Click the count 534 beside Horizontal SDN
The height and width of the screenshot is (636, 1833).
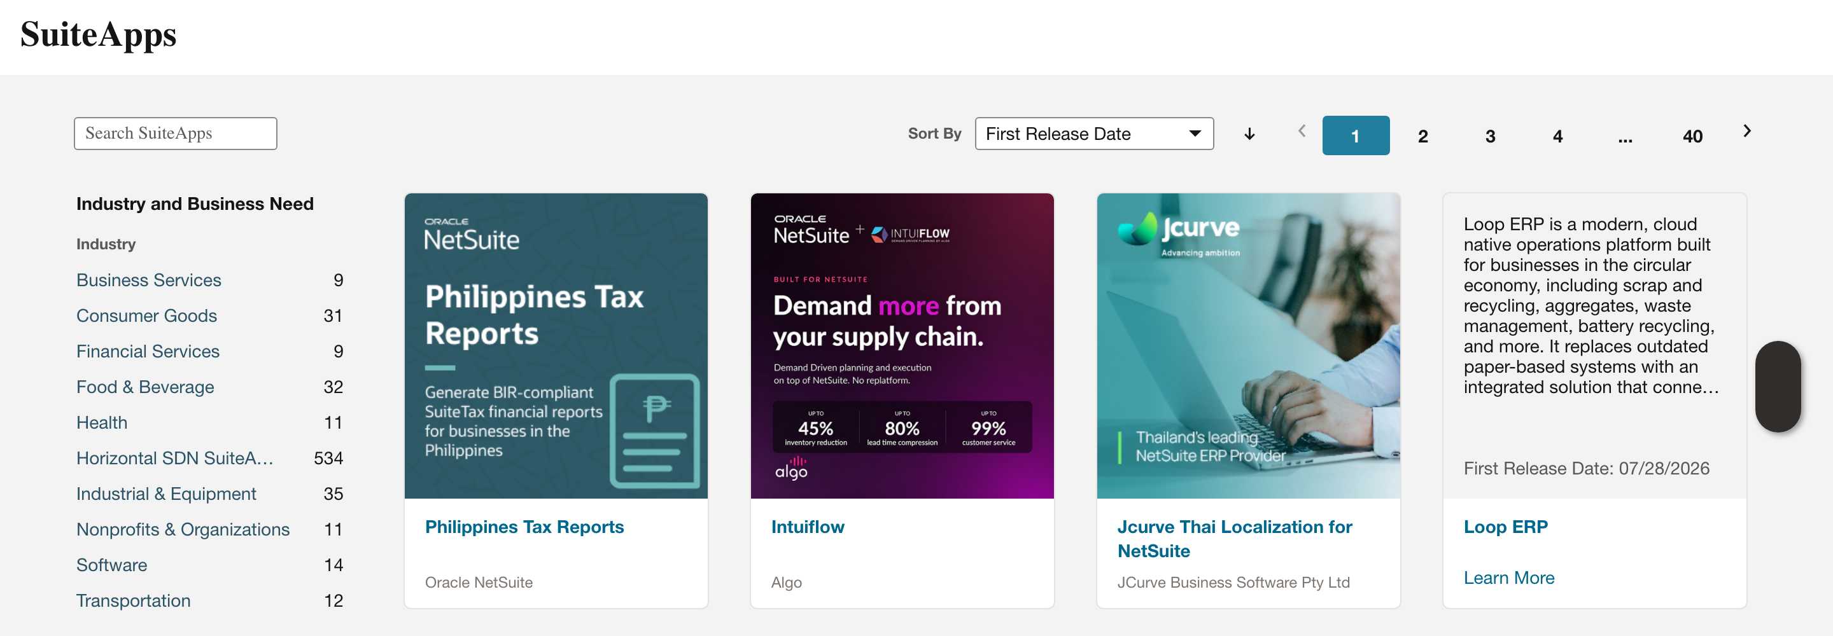[328, 458]
